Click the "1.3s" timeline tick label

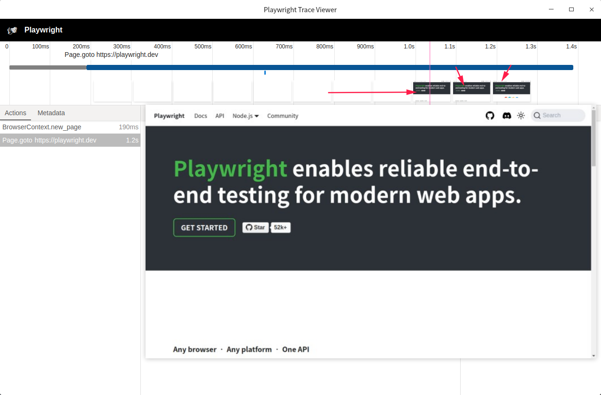pos(531,47)
